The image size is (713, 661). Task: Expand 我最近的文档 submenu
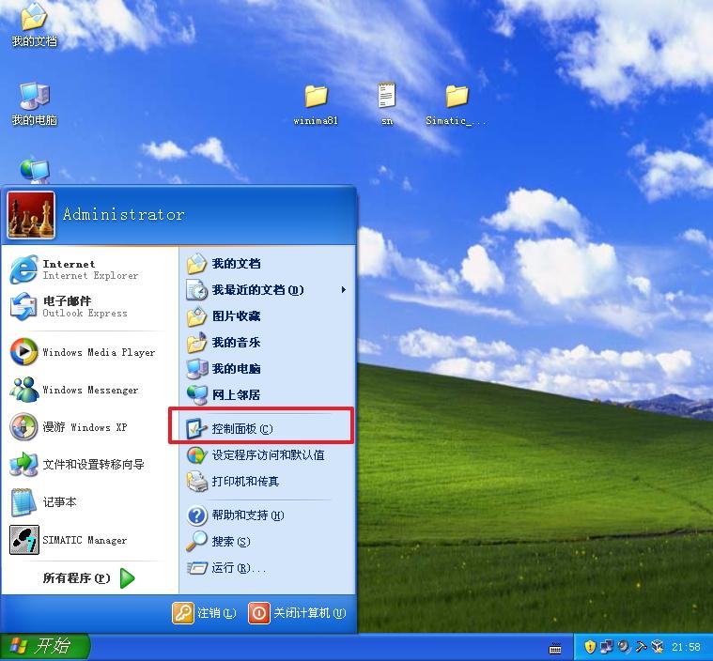pyautogui.click(x=267, y=289)
